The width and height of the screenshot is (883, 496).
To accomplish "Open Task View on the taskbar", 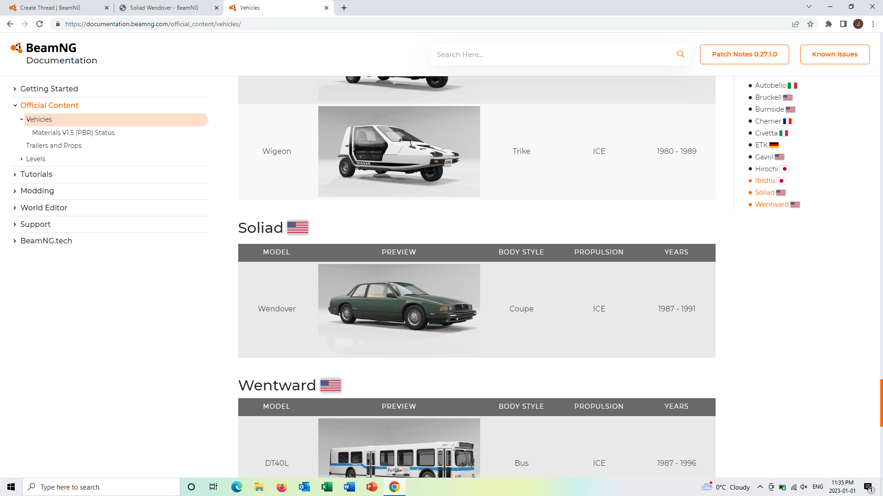I will [x=213, y=487].
